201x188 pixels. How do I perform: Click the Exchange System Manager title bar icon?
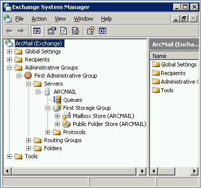coord(8,7)
